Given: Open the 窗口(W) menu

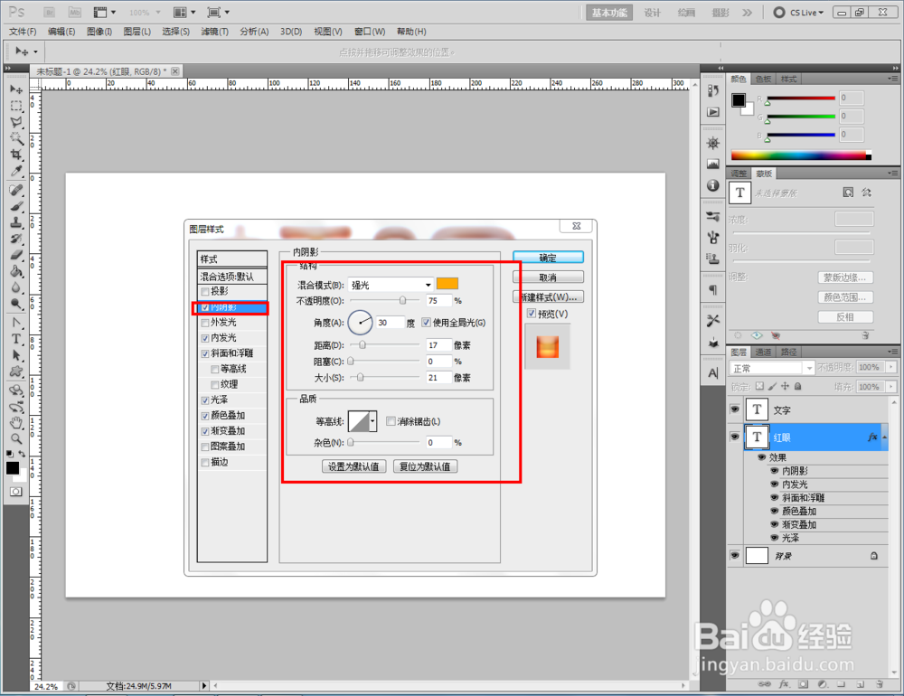Looking at the screenshot, I should tap(370, 32).
